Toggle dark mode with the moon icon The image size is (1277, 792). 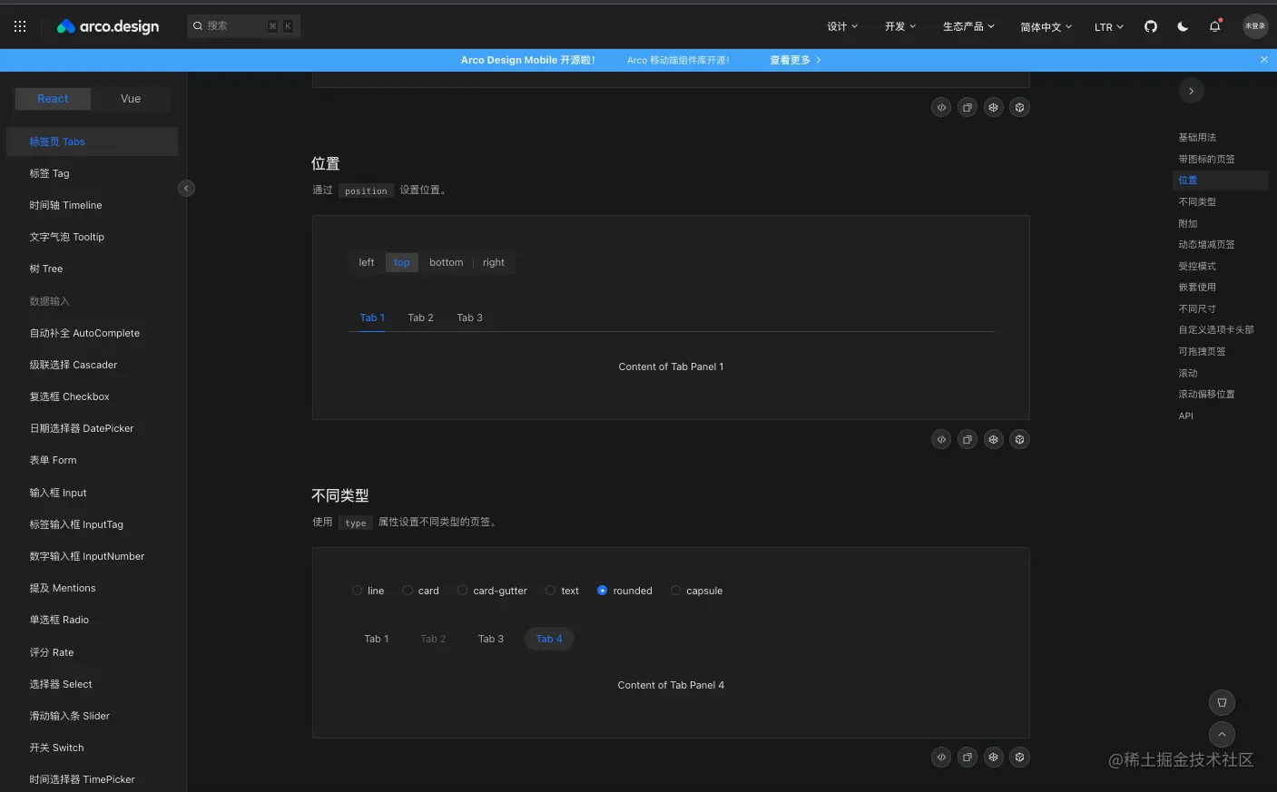pos(1183,26)
